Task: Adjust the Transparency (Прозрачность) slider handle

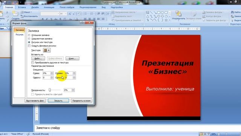Action: click(50, 90)
